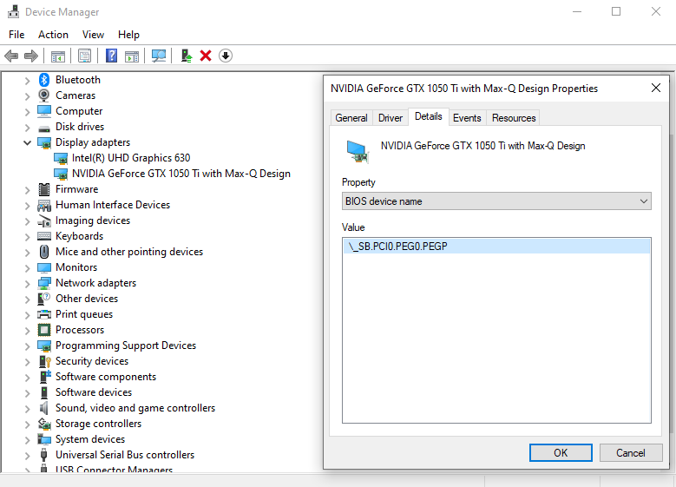Click the red X Uninstall device icon

tap(206, 56)
